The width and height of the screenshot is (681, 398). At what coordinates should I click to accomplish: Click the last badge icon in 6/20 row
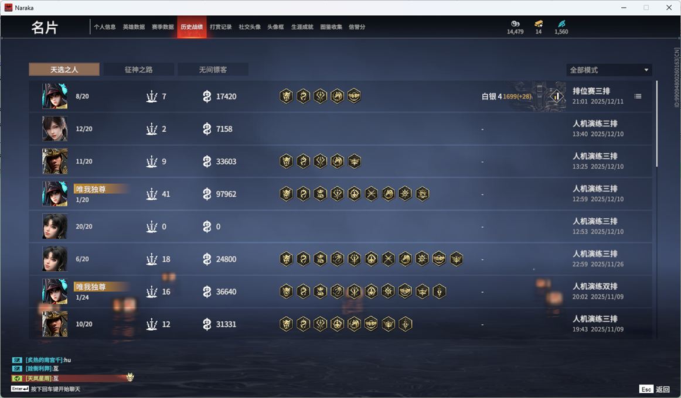[456, 259]
